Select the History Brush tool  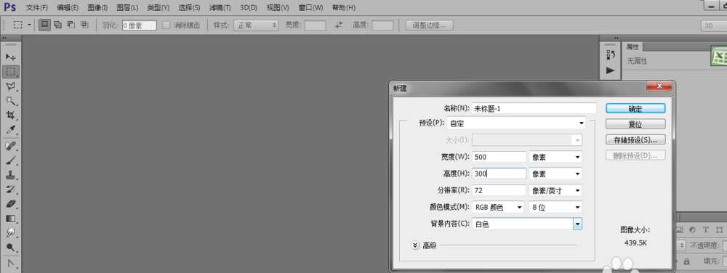(x=11, y=190)
